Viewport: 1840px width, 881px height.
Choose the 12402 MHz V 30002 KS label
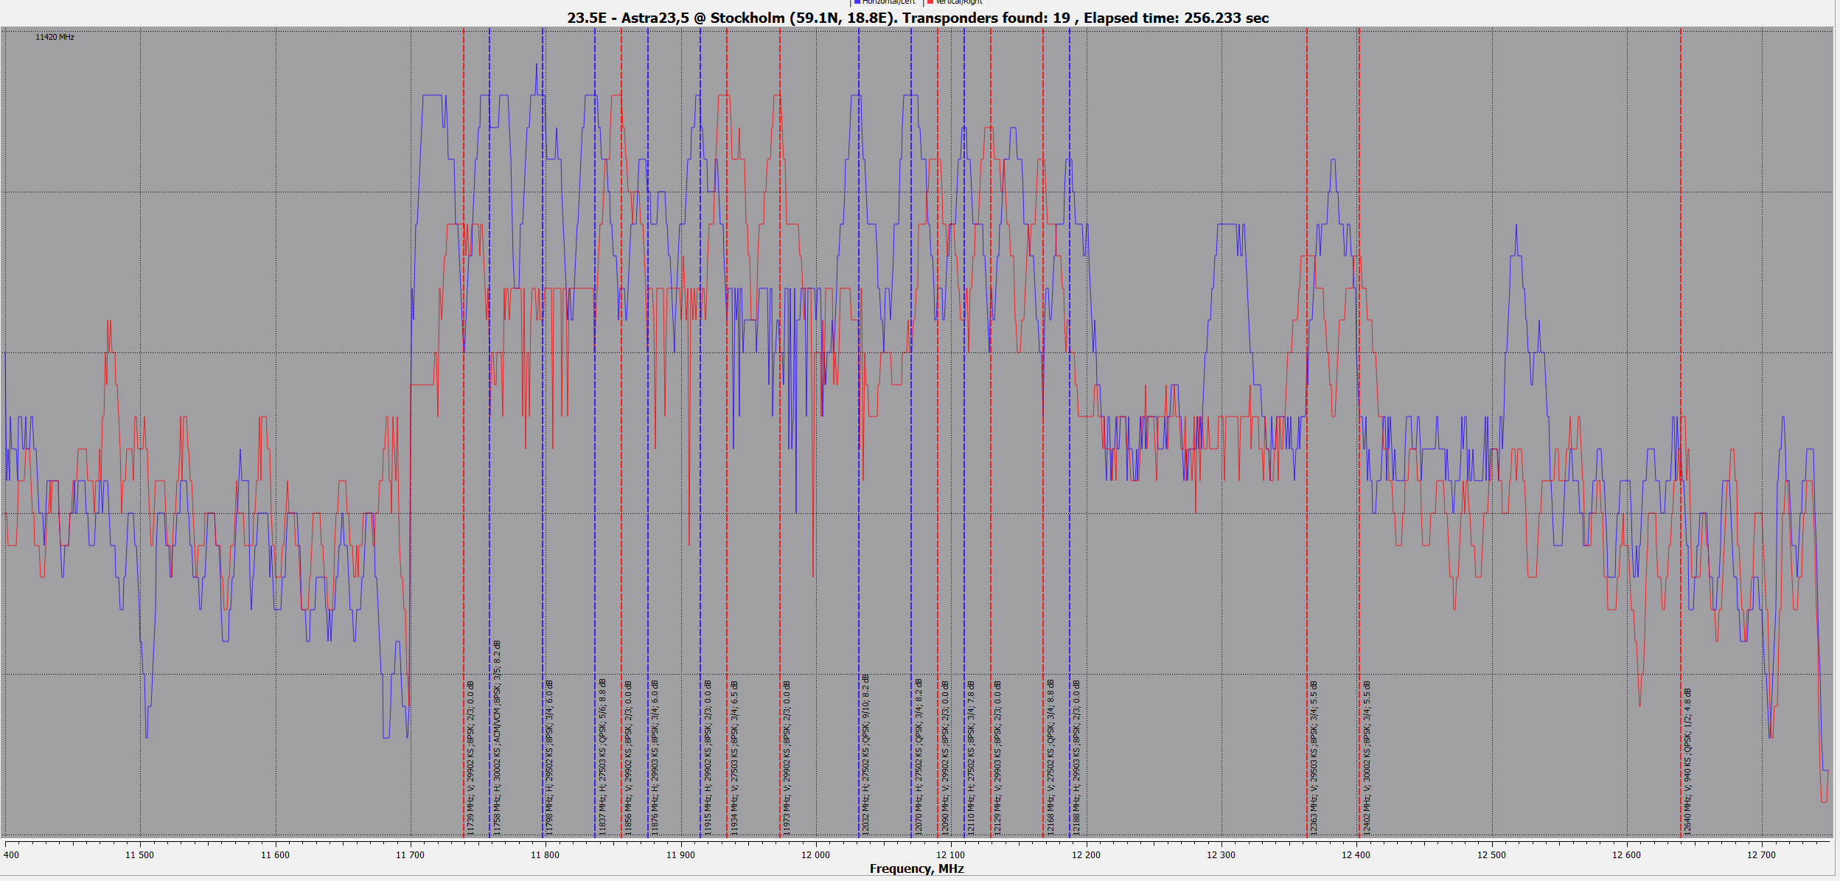coord(1367,758)
